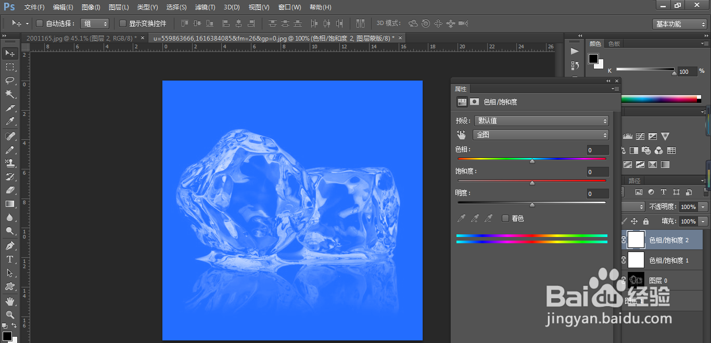Open the 滤镜(T) menu
Image resolution: width=711 pixels, height=343 pixels.
pos(205,7)
